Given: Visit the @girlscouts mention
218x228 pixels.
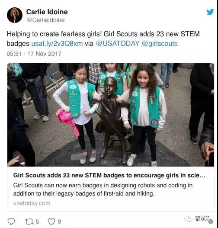Looking at the screenshot, I should (160, 43).
